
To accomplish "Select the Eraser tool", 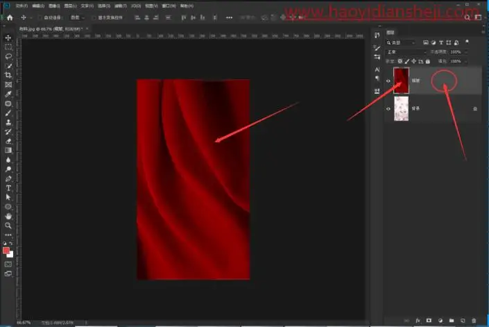I will [8, 141].
